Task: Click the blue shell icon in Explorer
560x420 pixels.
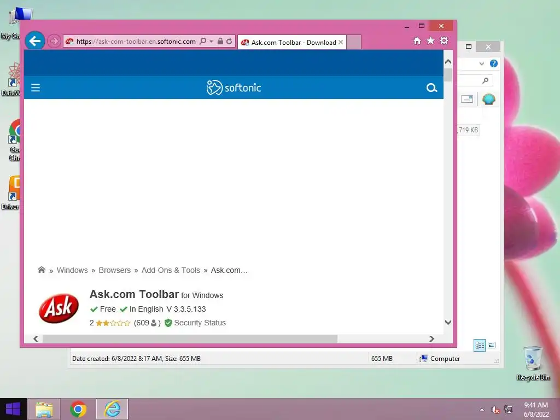Action: pyautogui.click(x=488, y=99)
